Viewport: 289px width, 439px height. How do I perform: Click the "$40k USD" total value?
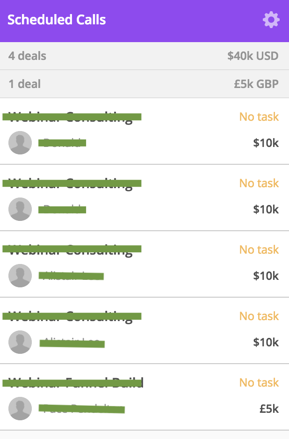click(253, 56)
